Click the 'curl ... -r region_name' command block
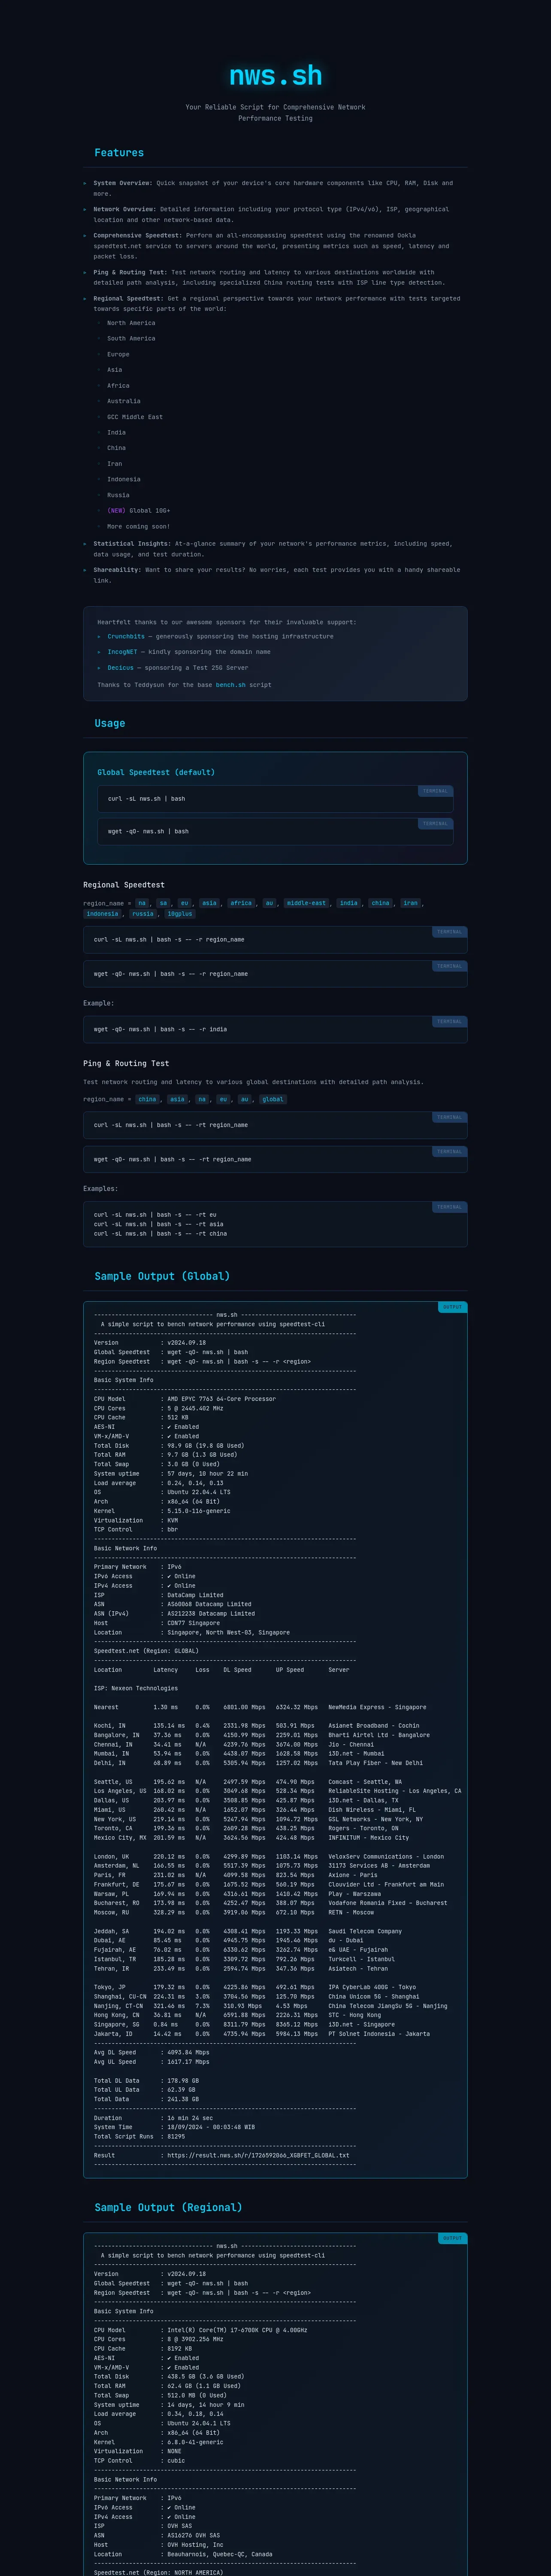This screenshot has height=2576, width=551. point(275,940)
